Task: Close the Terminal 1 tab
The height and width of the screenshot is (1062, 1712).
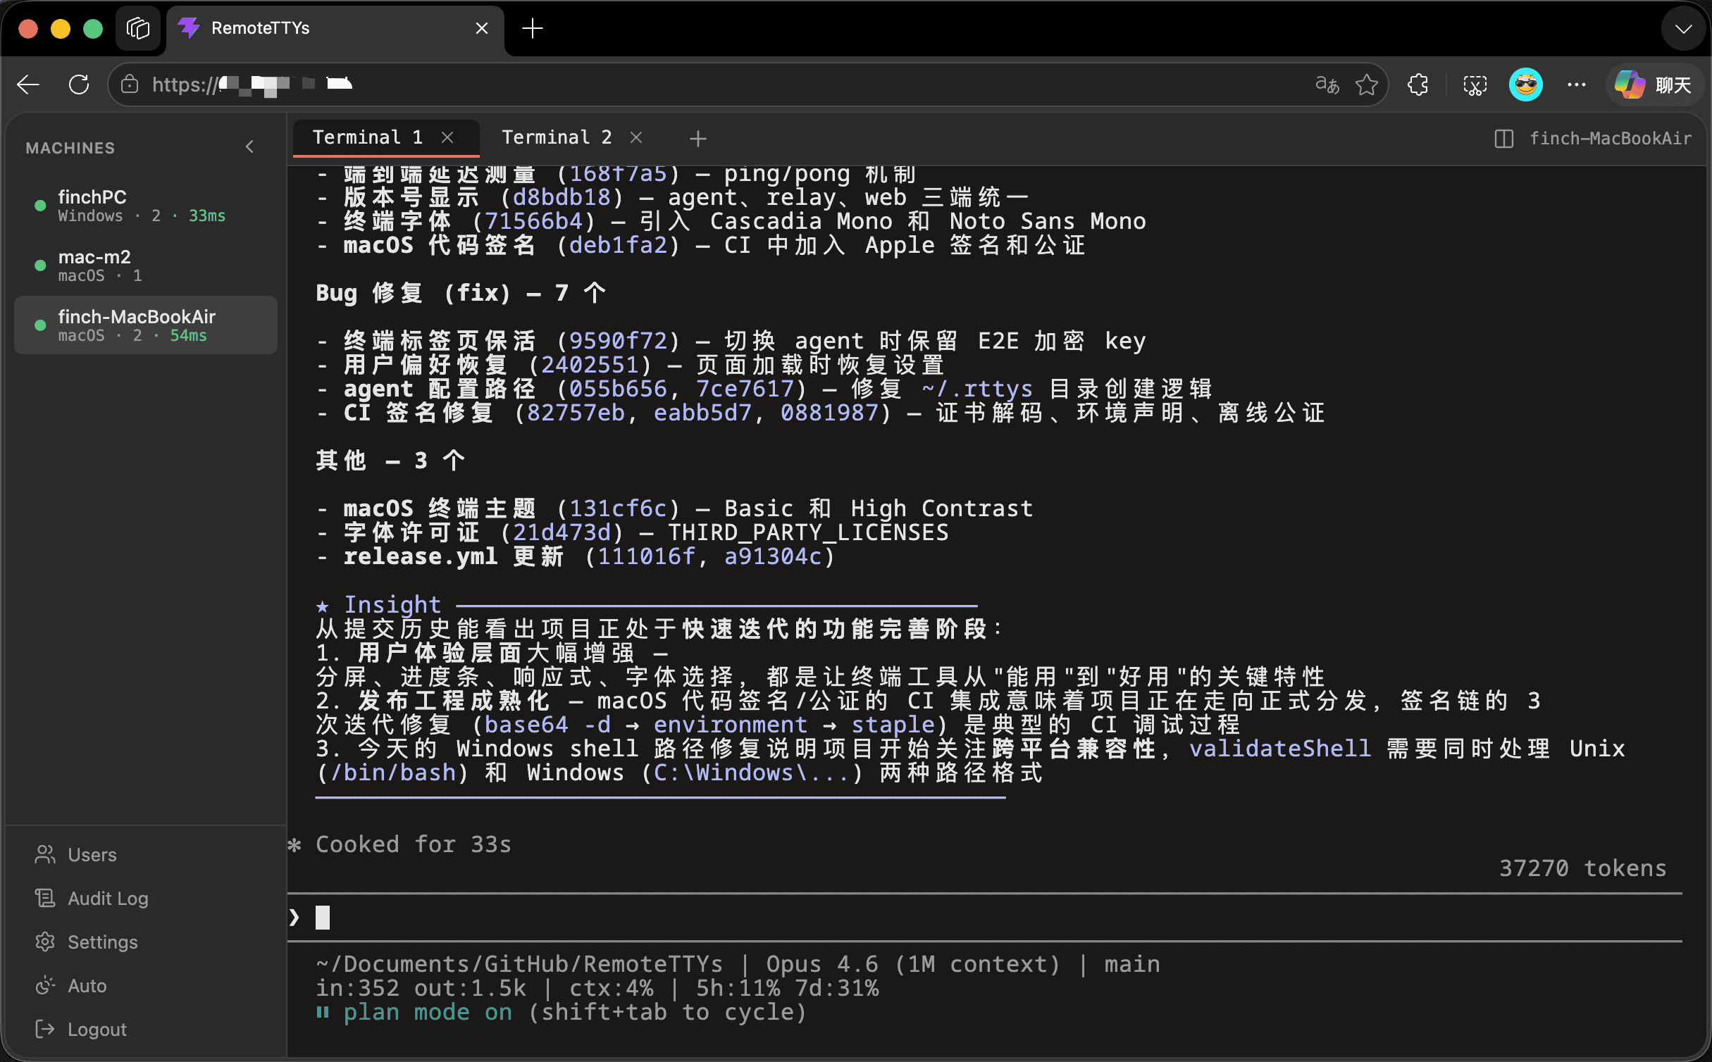Action: (447, 138)
